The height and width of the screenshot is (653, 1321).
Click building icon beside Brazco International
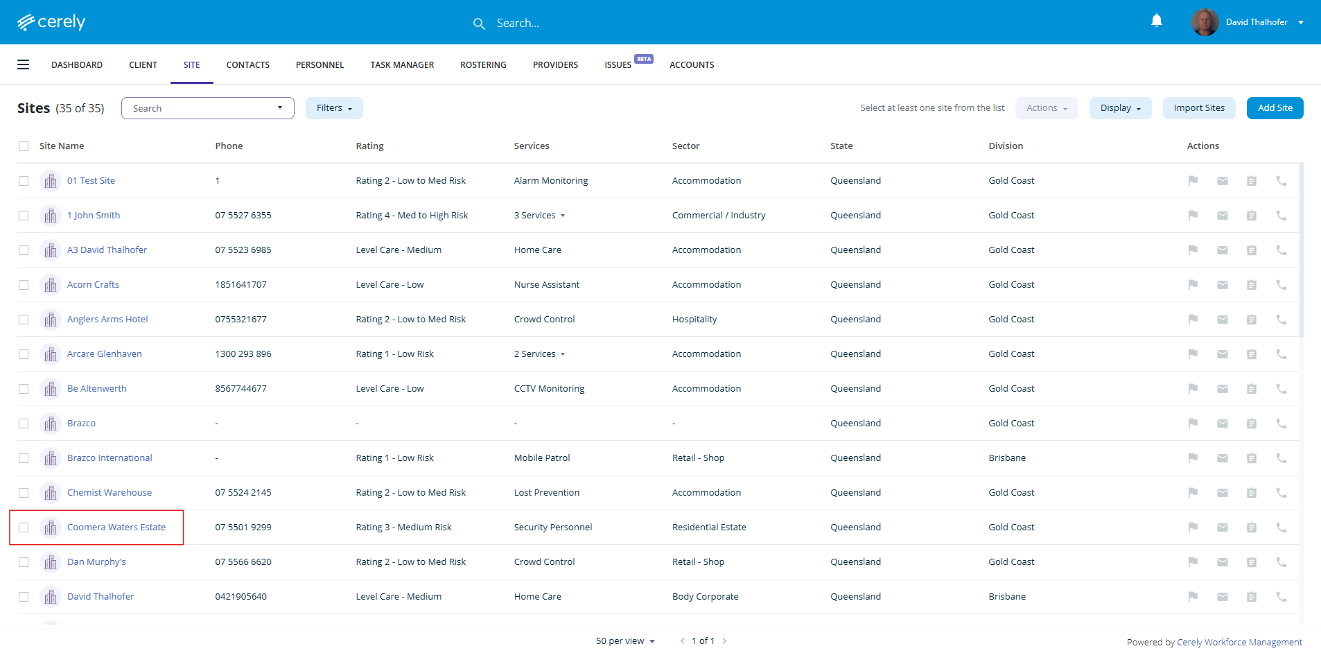coord(51,458)
